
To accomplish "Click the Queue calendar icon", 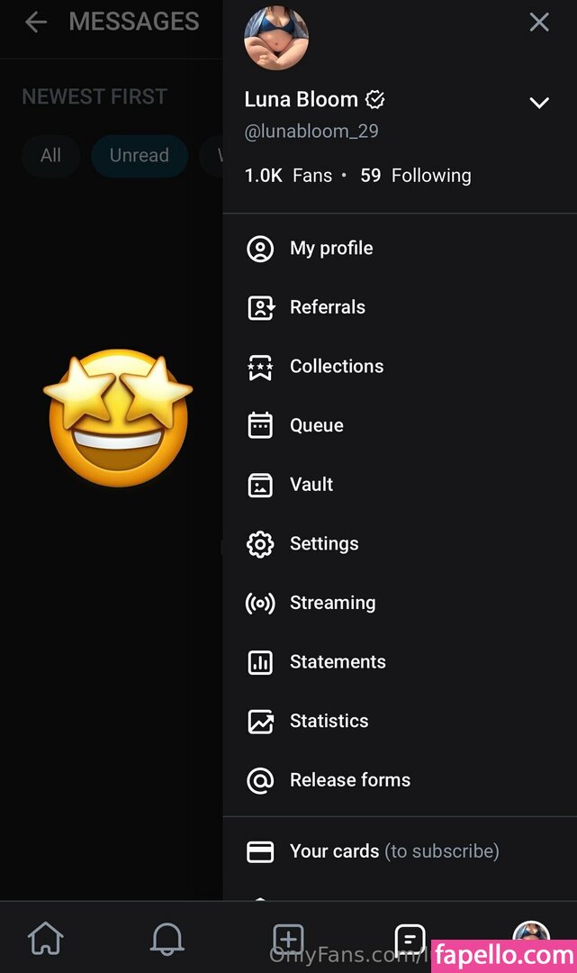I will tap(260, 425).
